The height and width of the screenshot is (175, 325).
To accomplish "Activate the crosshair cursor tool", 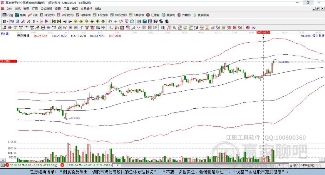I will [x=116, y=21].
